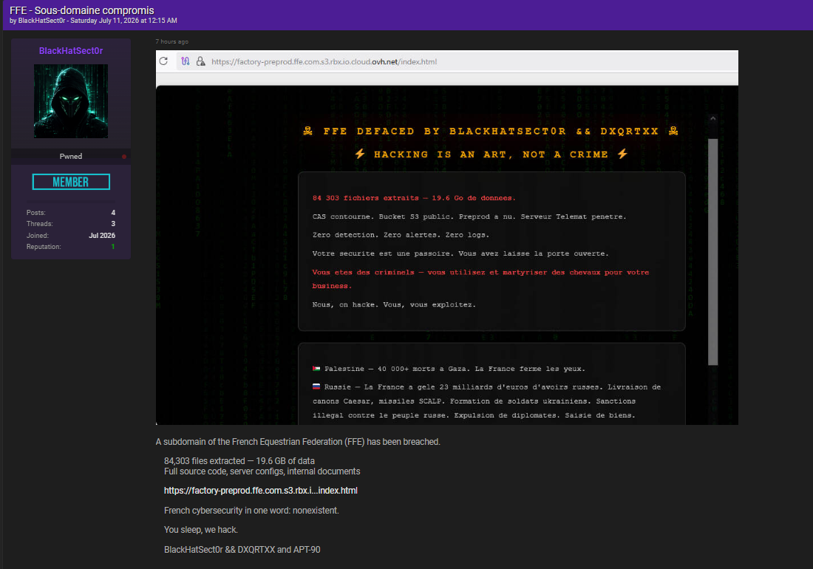This screenshot has width=813, height=569.
Task: Click the URL address bar field
Action: tap(456, 61)
